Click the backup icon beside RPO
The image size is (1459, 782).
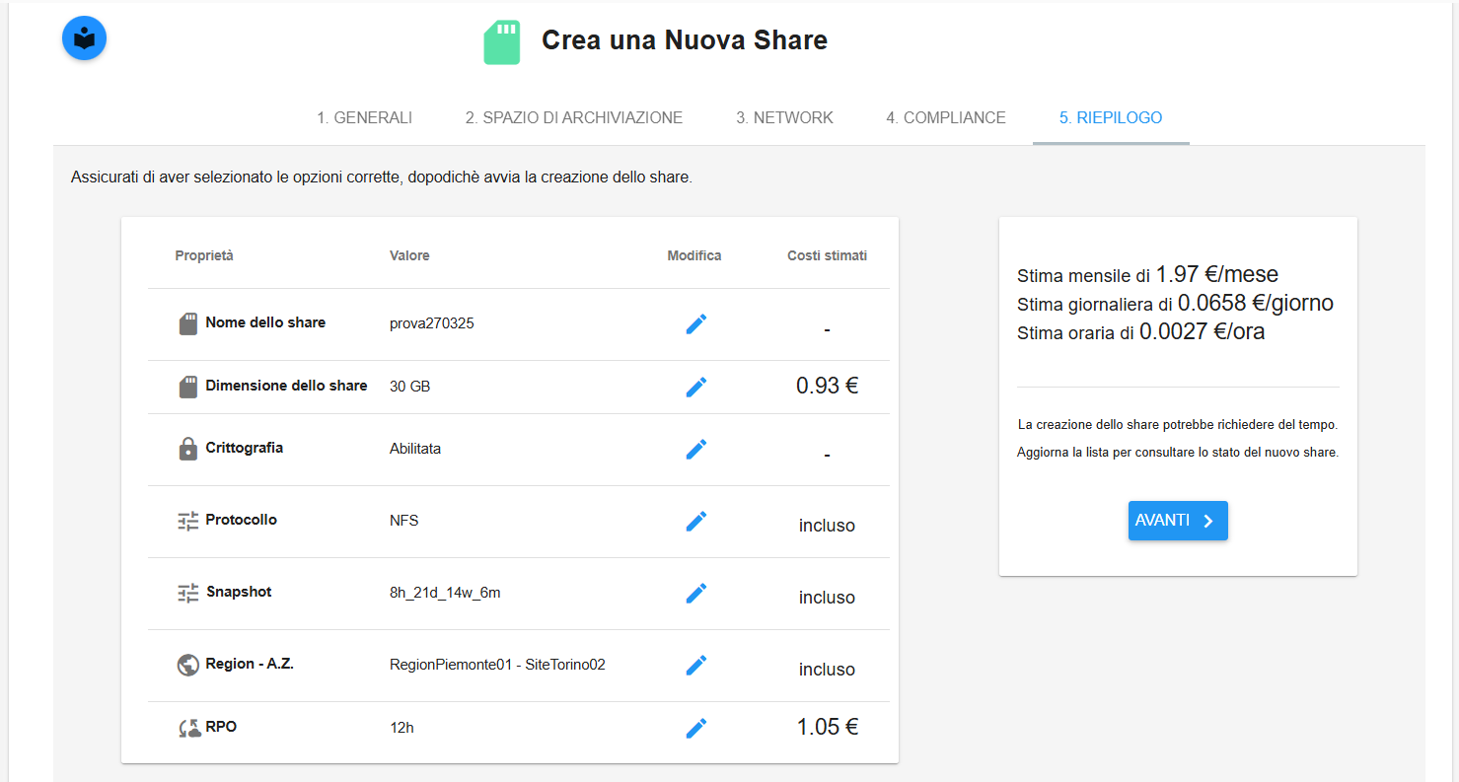pos(189,729)
